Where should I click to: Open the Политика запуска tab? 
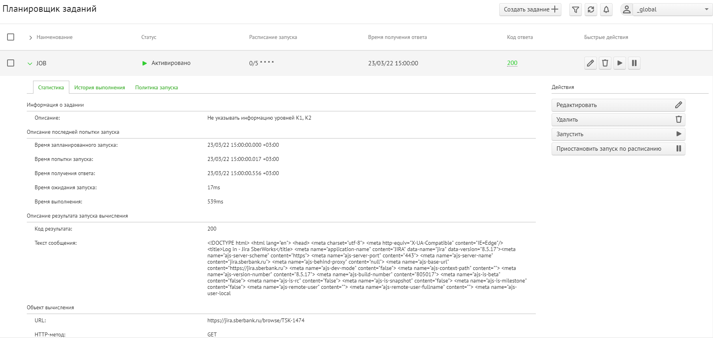(156, 87)
